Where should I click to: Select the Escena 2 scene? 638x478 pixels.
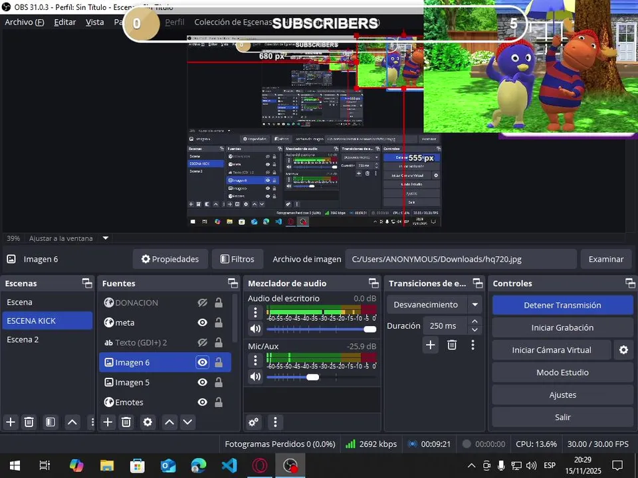[47, 339]
